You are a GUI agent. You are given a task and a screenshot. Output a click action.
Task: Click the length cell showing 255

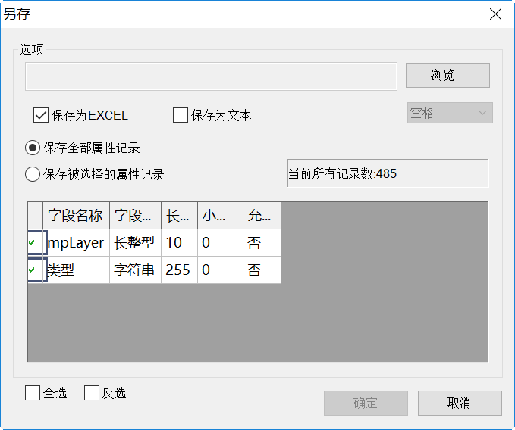click(179, 270)
